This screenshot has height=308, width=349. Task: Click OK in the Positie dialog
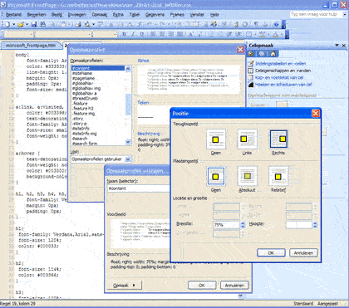[271, 252]
